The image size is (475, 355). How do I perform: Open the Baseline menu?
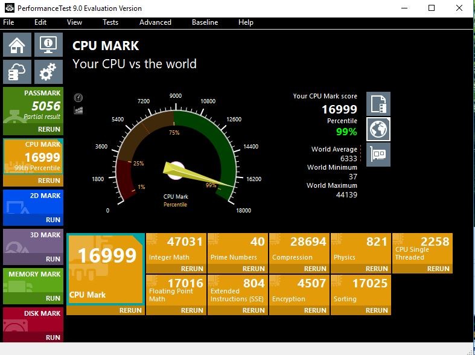[205, 22]
